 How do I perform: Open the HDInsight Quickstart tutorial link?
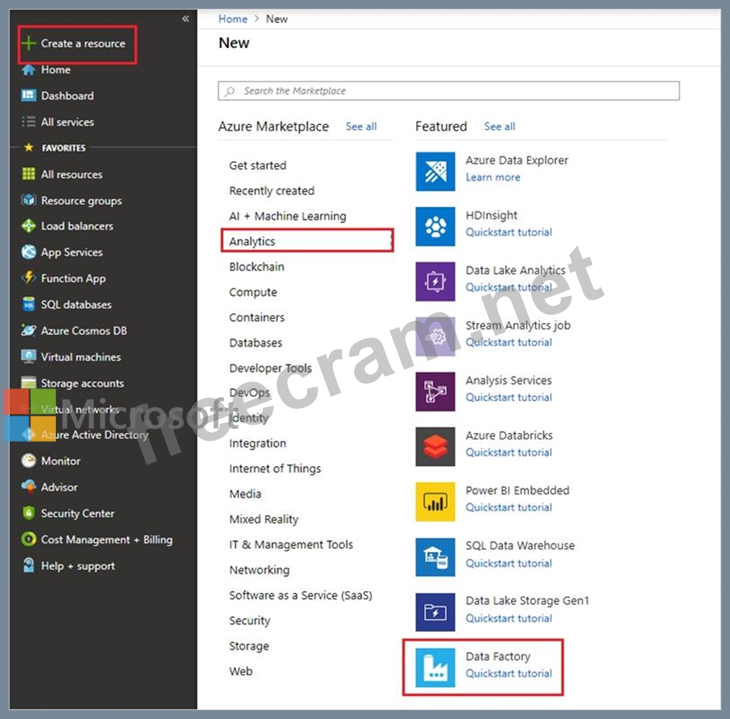coord(509,232)
